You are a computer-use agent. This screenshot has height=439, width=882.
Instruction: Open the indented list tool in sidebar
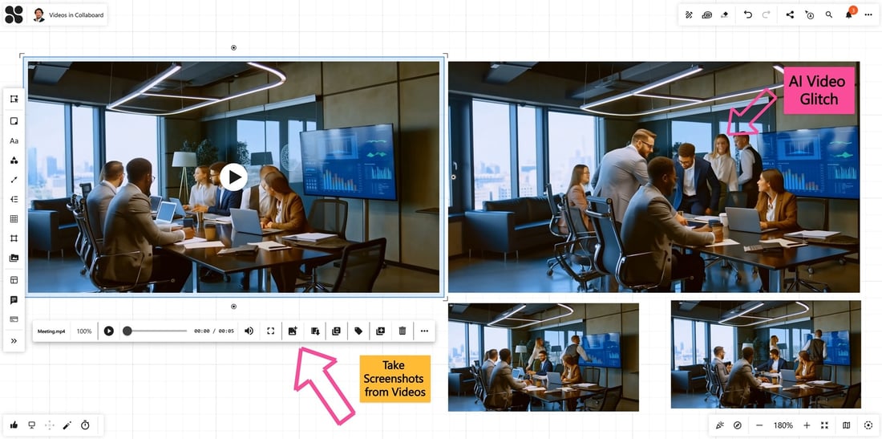[14, 199]
